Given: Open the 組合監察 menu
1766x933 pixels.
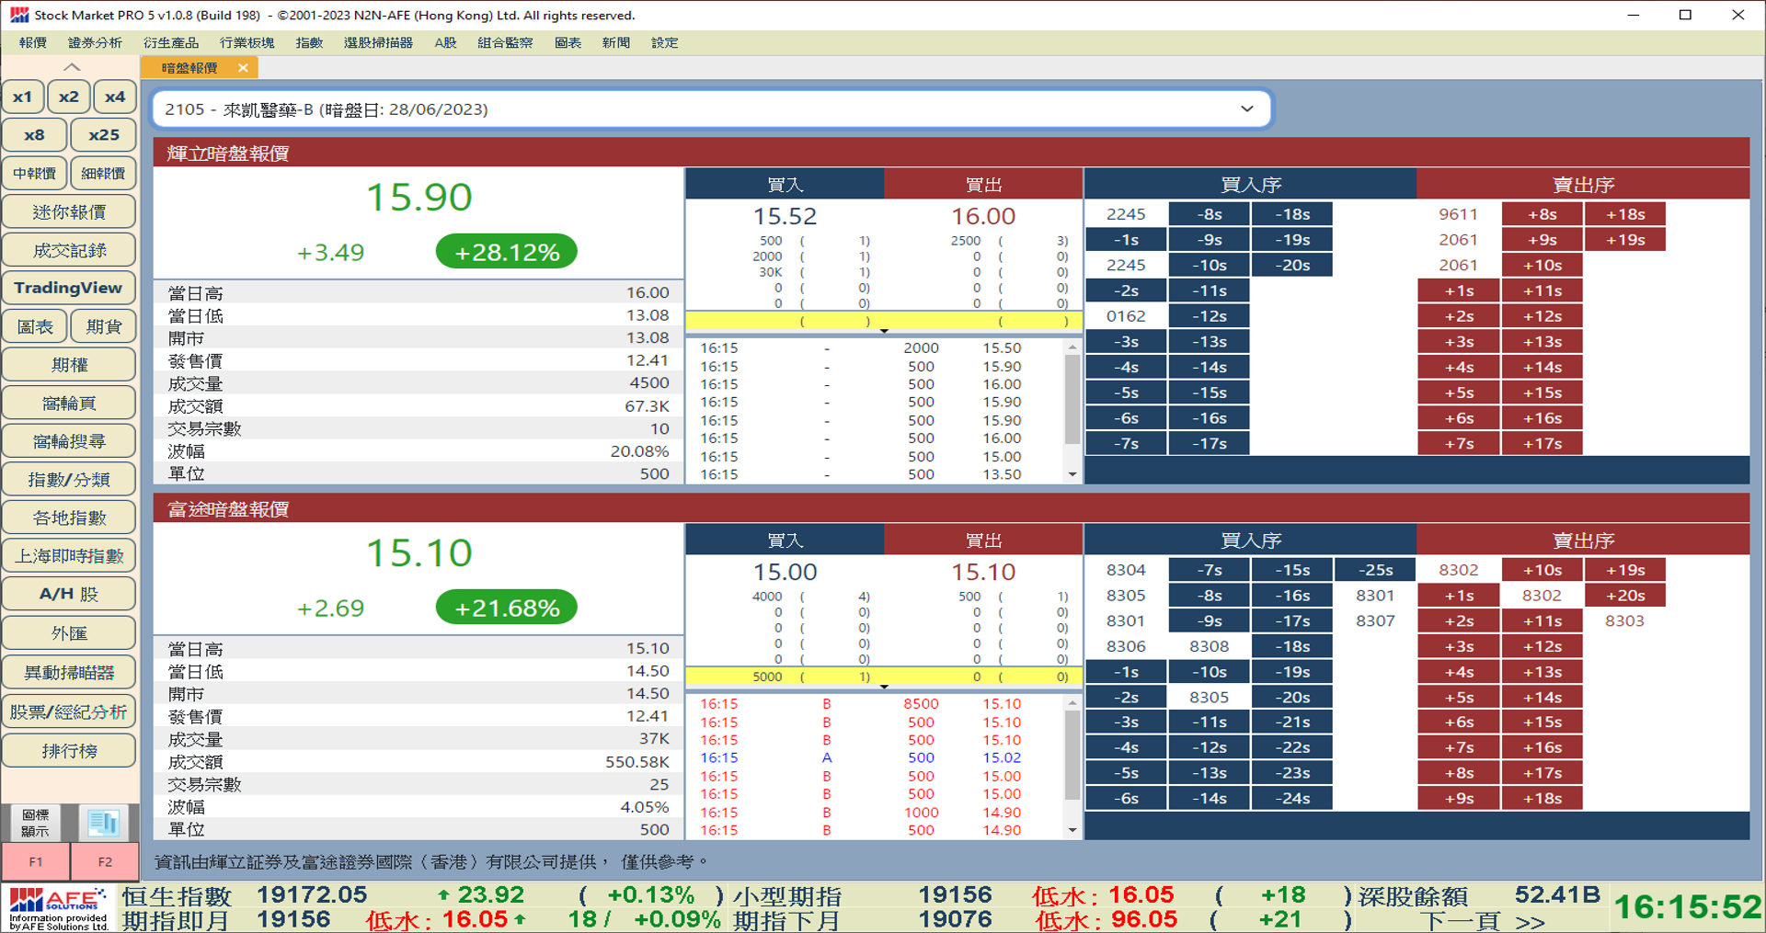Looking at the screenshot, I should (505, 43).
